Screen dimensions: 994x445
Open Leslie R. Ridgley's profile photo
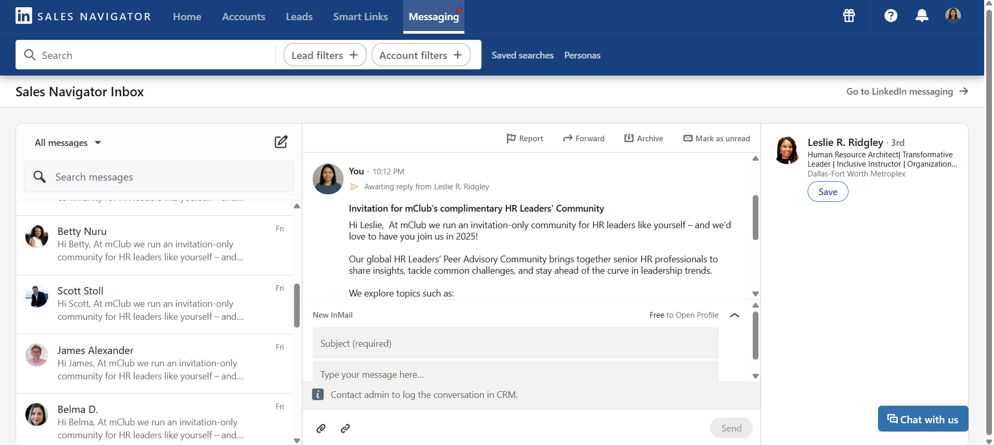[x=787, y=150]
